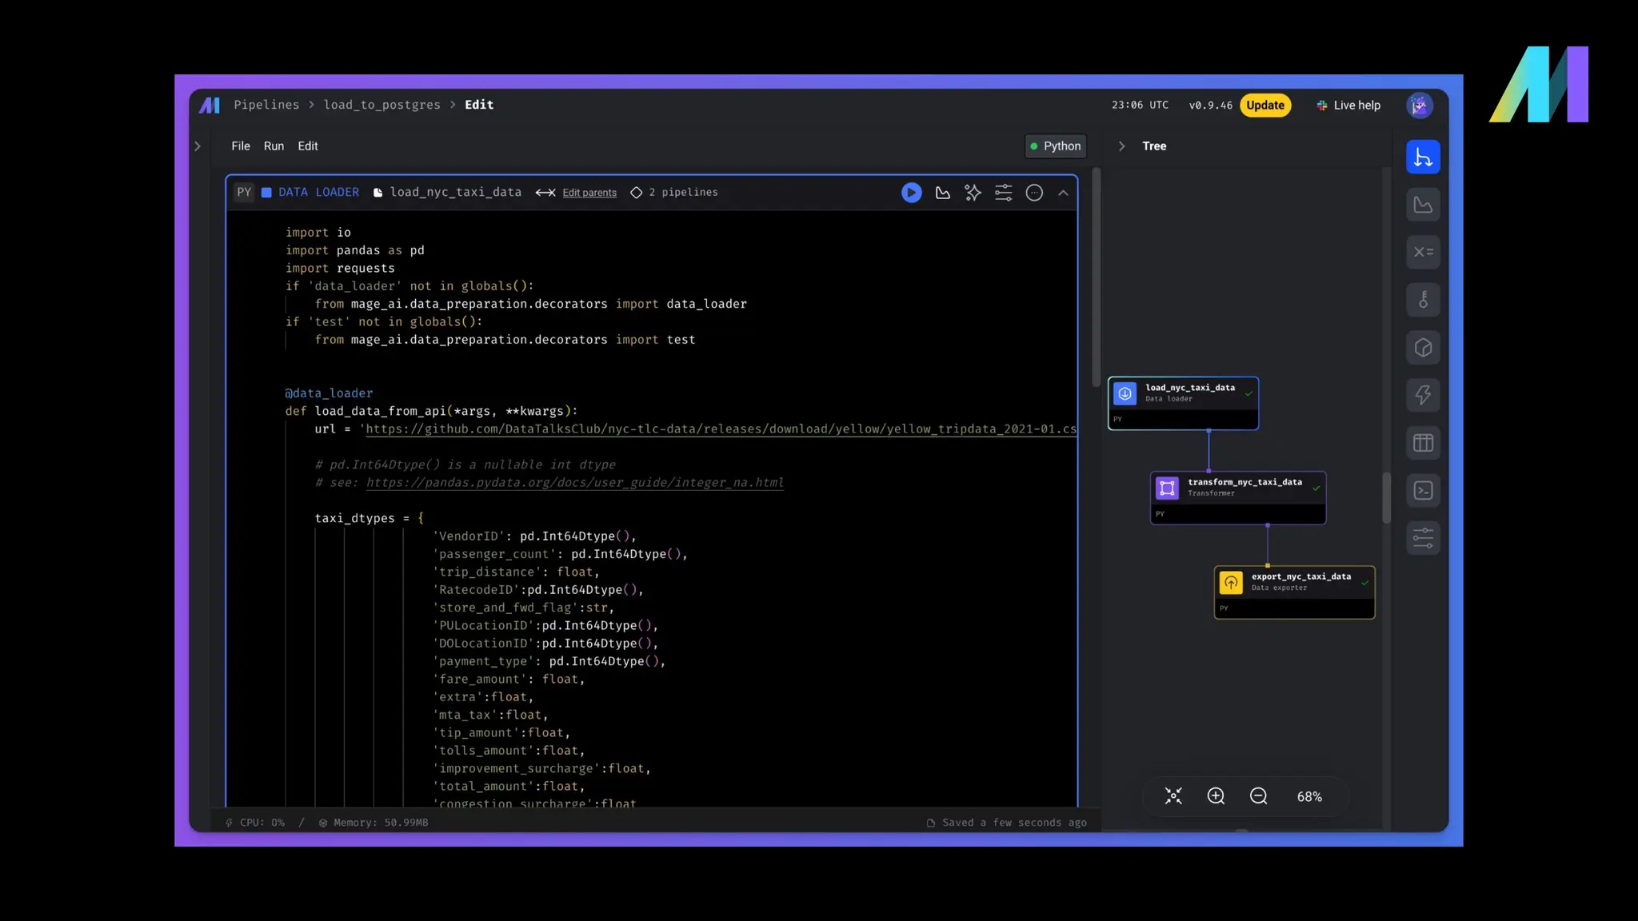Select the transform_nyc_taxi_data node in the tree

(x=1238, y=497)
